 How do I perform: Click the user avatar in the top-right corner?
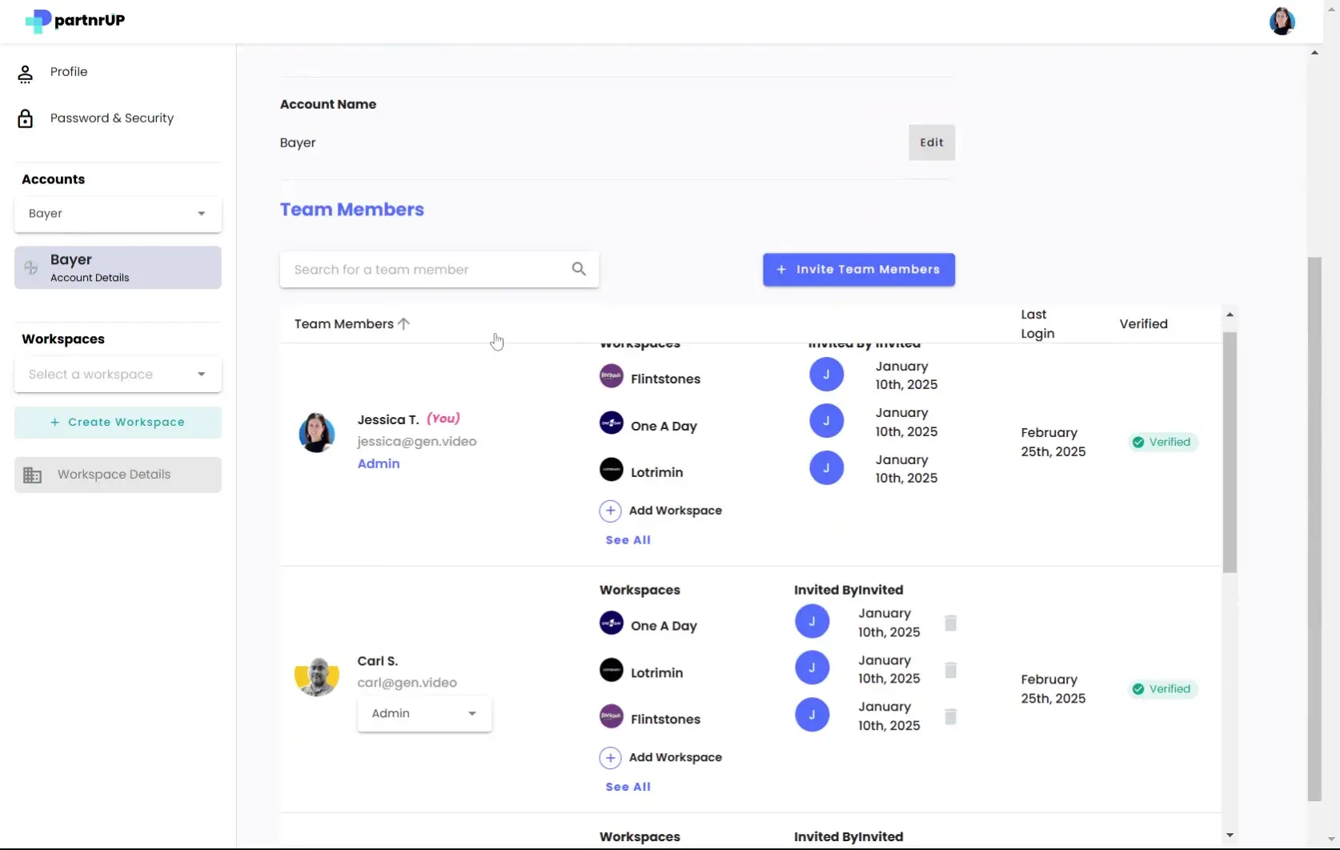[x=1282, y=21]
